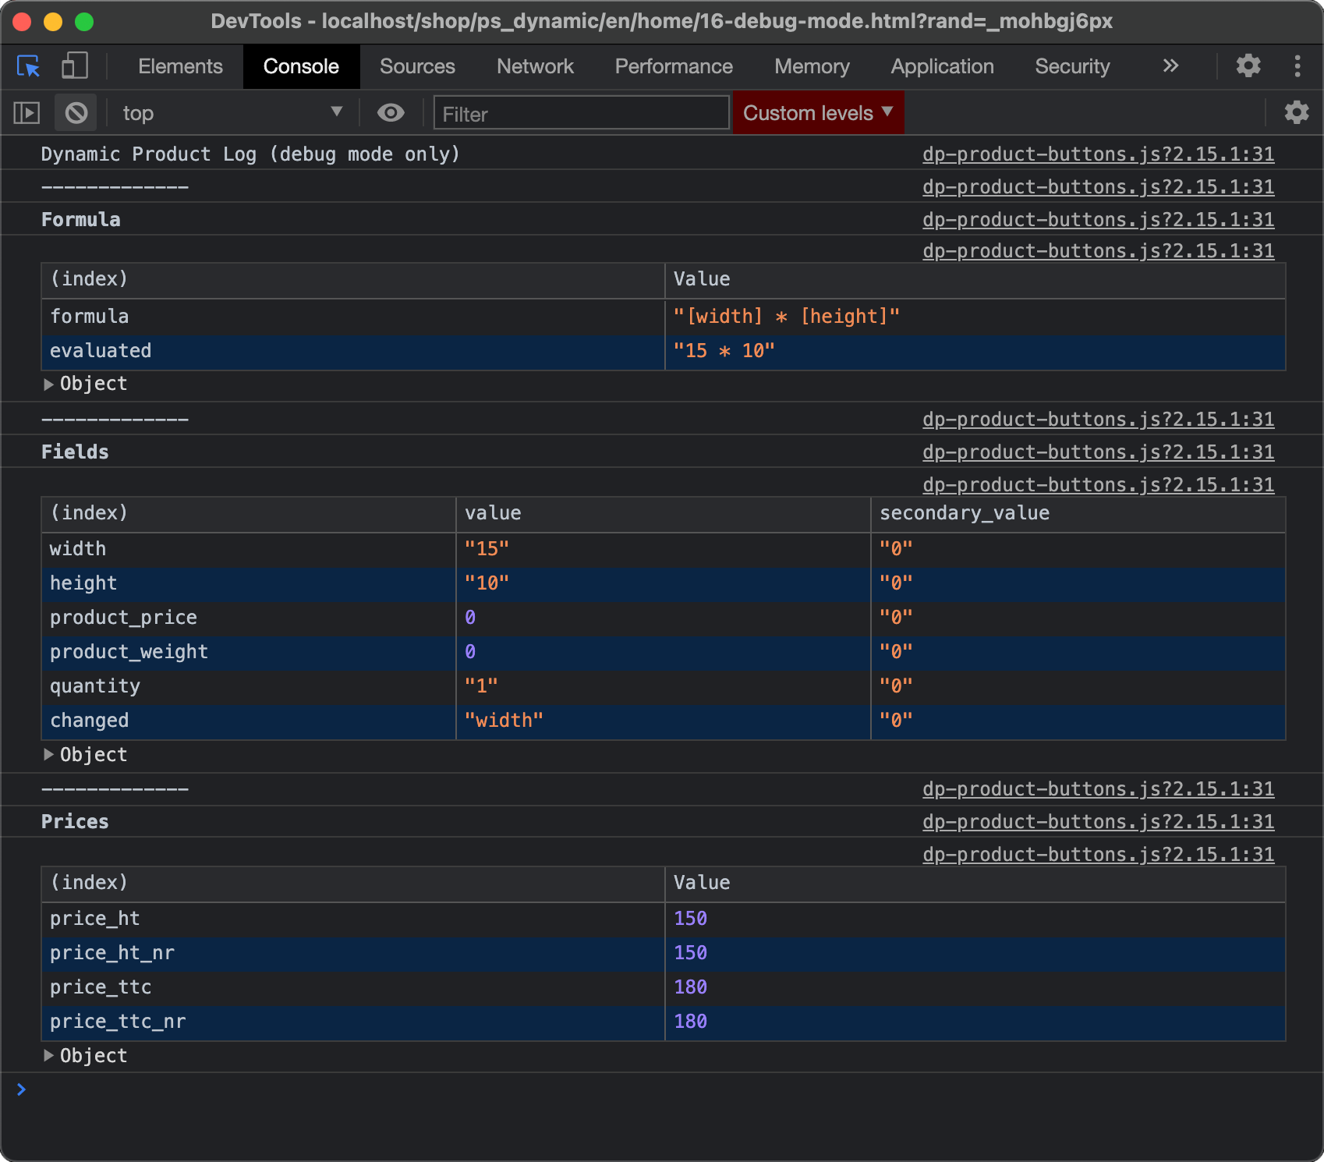Select the product_price row label
Viewport: 1324px width, 1162px height.
point(123,618)
